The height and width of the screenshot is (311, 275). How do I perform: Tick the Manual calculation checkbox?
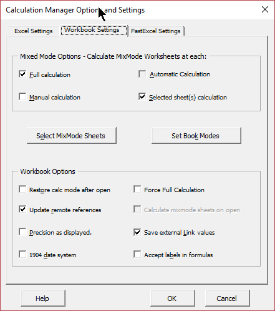click(22, 97)
